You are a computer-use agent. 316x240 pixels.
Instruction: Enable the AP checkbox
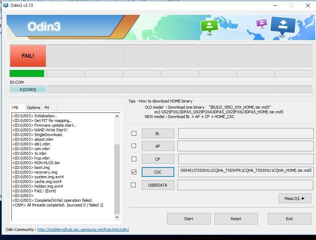[134, 146]
